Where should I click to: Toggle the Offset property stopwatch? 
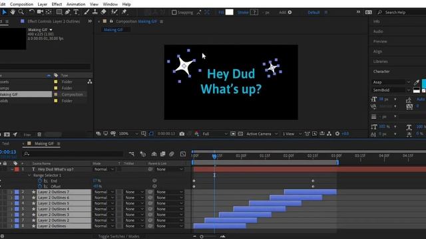point(40,187)
